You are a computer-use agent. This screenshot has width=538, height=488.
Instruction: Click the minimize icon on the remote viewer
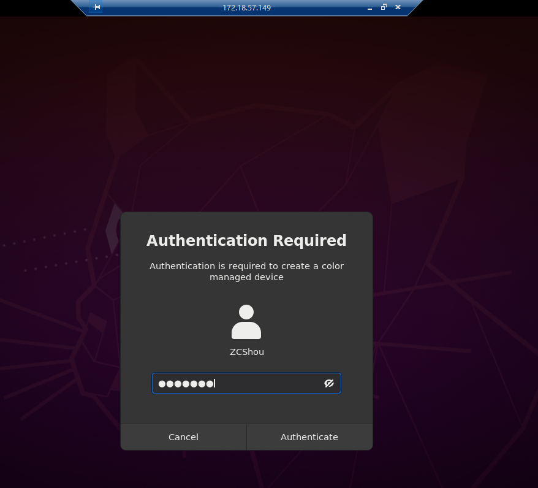pyautogui.click(x=369, y=8)
